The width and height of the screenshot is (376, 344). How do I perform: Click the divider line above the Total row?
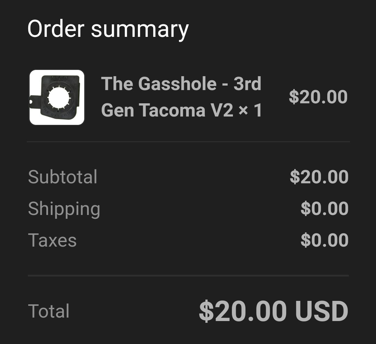(188, 276)
